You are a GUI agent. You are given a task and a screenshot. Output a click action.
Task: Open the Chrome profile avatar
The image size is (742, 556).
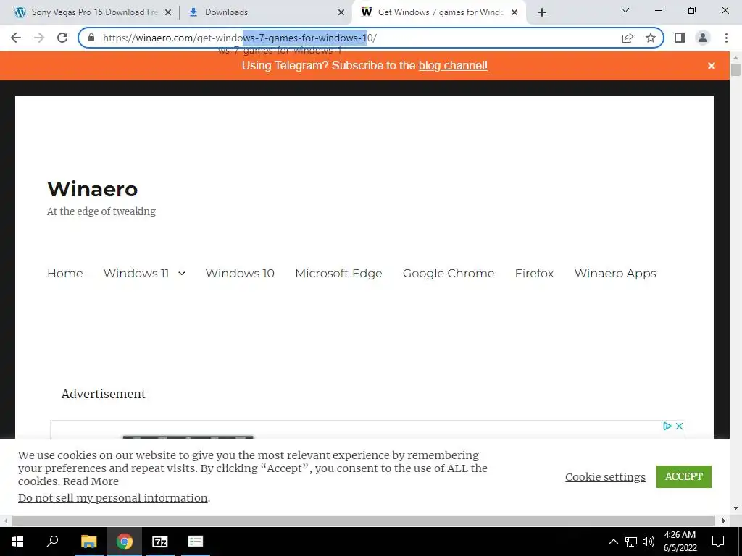click(x=703, y=38)
